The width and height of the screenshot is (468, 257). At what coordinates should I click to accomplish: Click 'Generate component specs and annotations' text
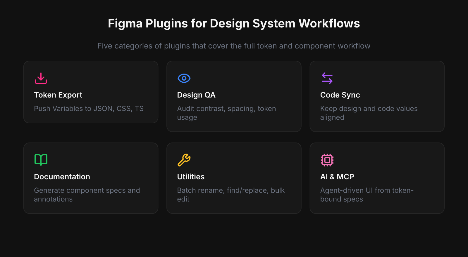tap(87, 195)
